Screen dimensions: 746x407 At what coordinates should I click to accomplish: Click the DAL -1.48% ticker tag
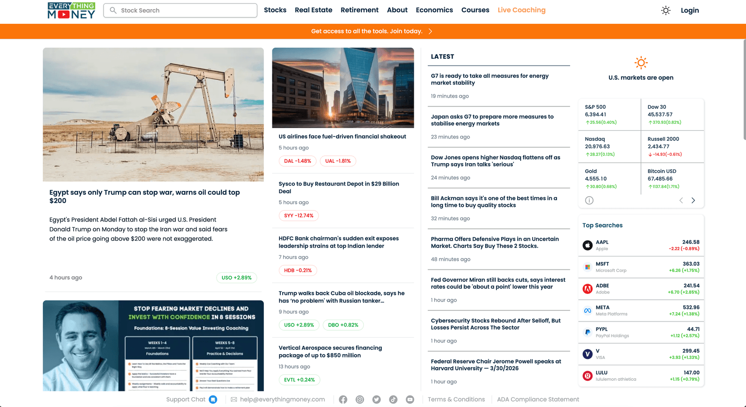click(298, 161)
